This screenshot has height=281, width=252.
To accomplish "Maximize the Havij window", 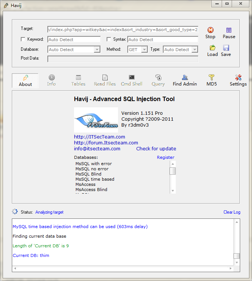I will click(x=227, y=4).
